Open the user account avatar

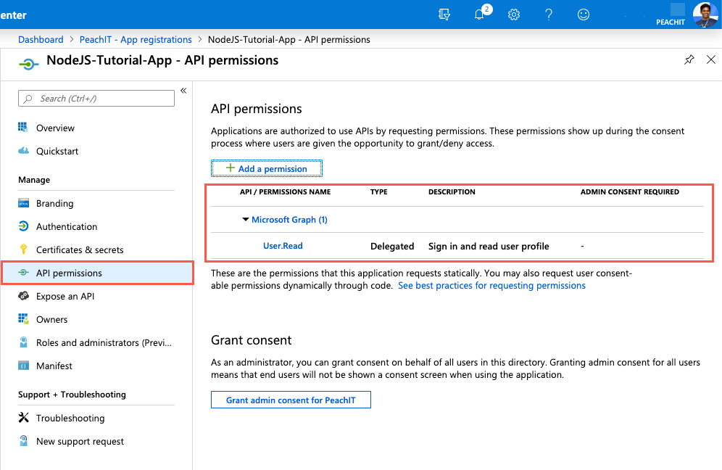pos(705,15)
